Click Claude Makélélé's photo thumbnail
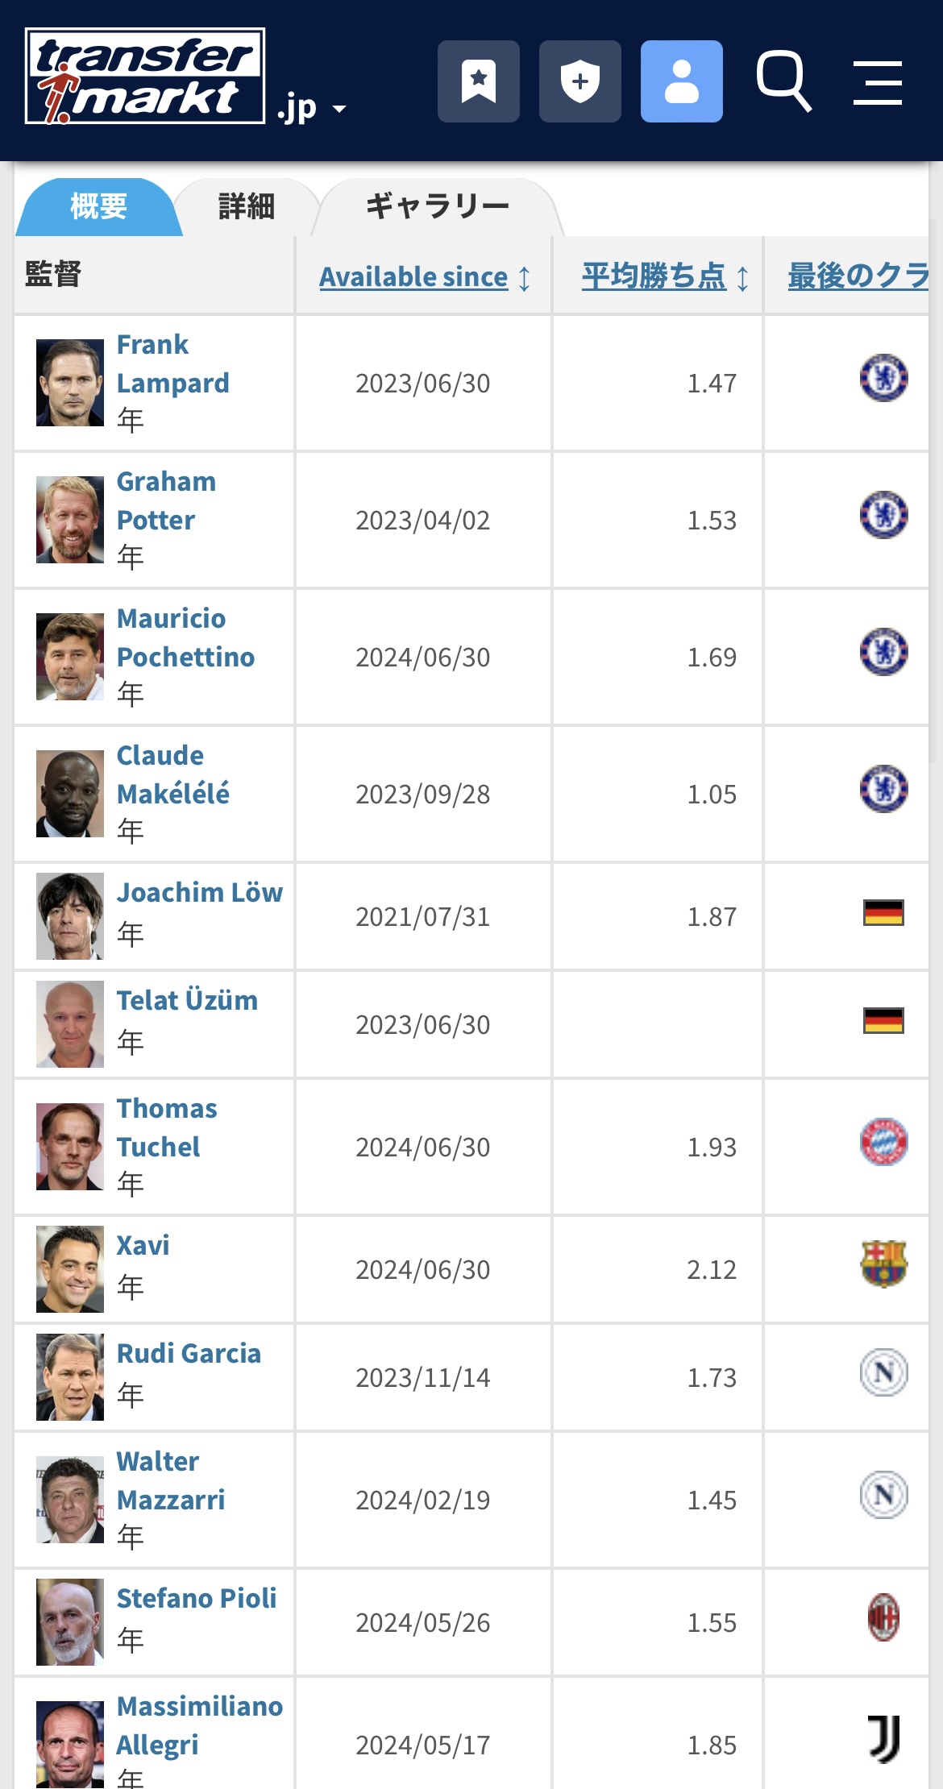This screenshot has height=1789, width=943. coord(70,794)
